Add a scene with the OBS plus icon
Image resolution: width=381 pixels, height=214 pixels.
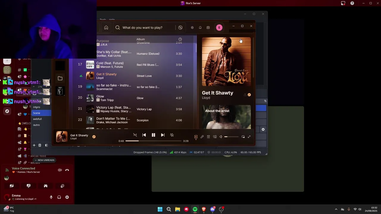[34, 145]
